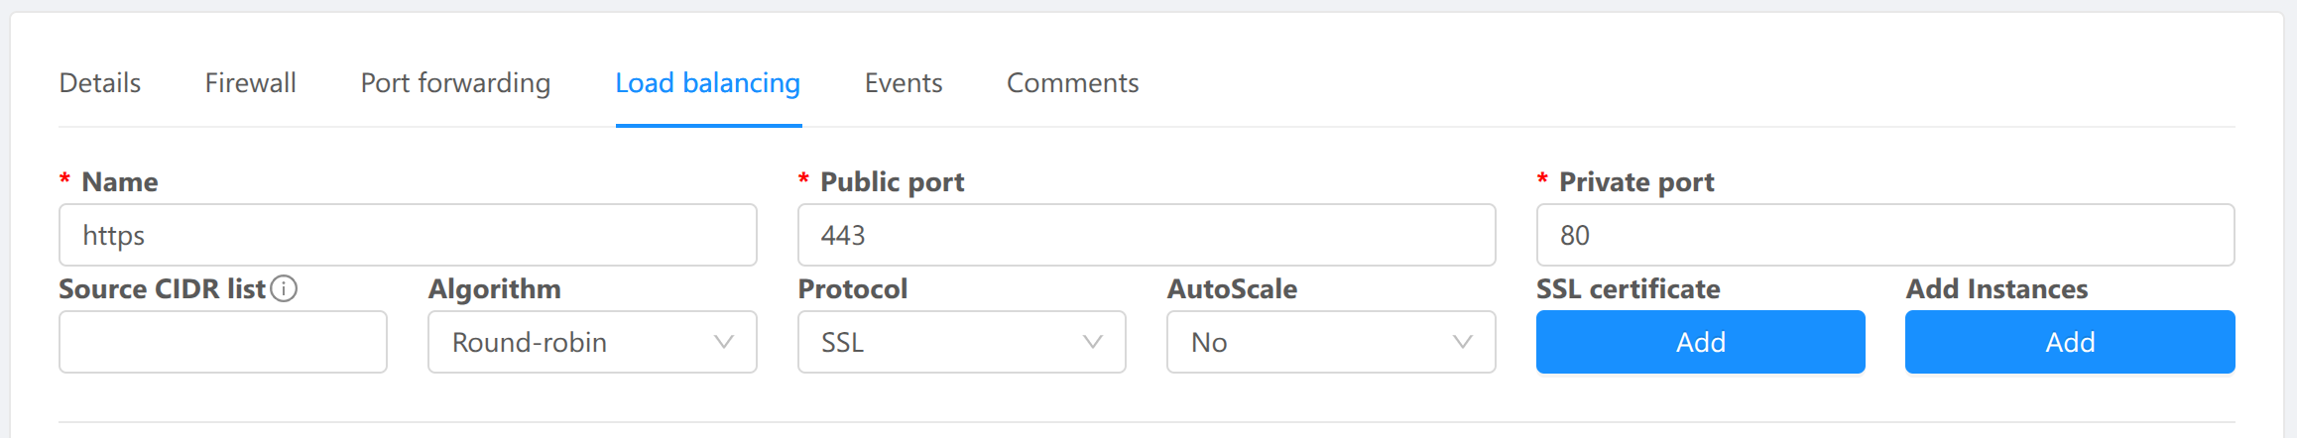Click the Algorithm dropdown chevron arrow

tap(724, 342)
